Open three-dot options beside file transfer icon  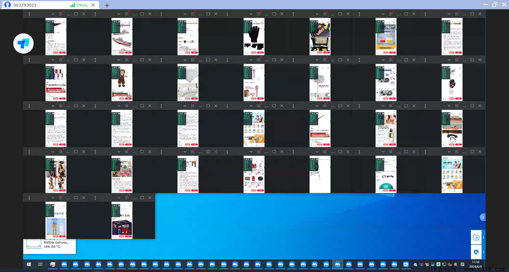click(484, 237)
